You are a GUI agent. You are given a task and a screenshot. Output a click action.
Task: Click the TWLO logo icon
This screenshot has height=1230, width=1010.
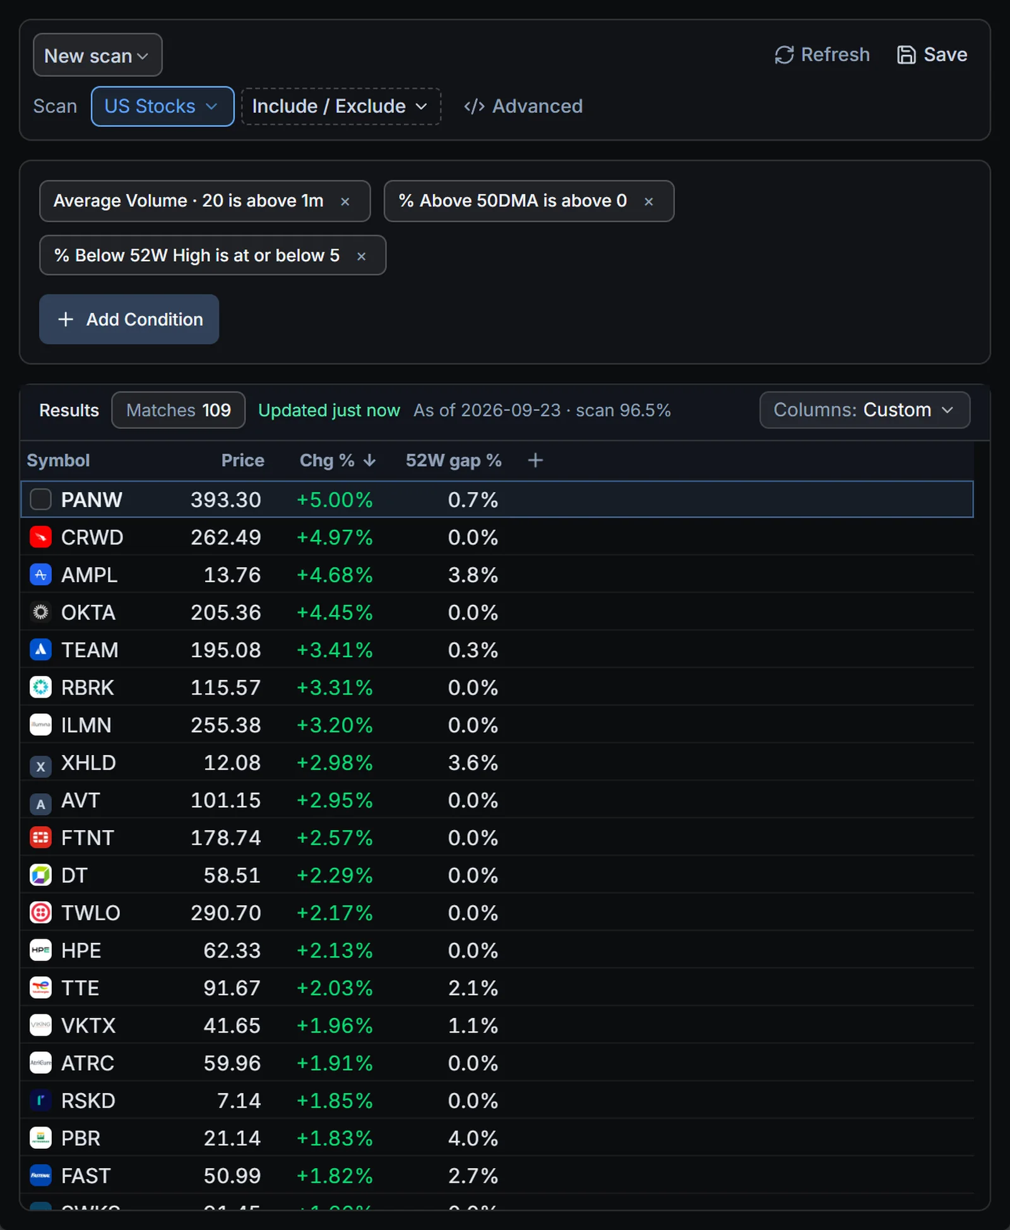(40, 913)
